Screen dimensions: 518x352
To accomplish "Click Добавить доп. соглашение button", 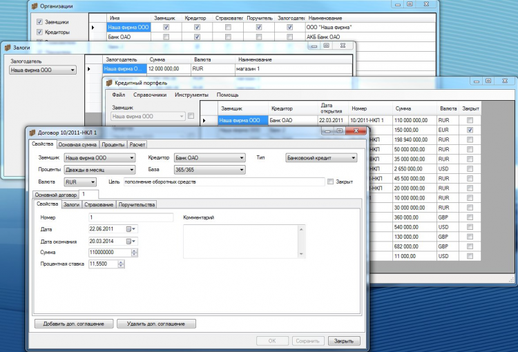I will (x=73, y=323).
